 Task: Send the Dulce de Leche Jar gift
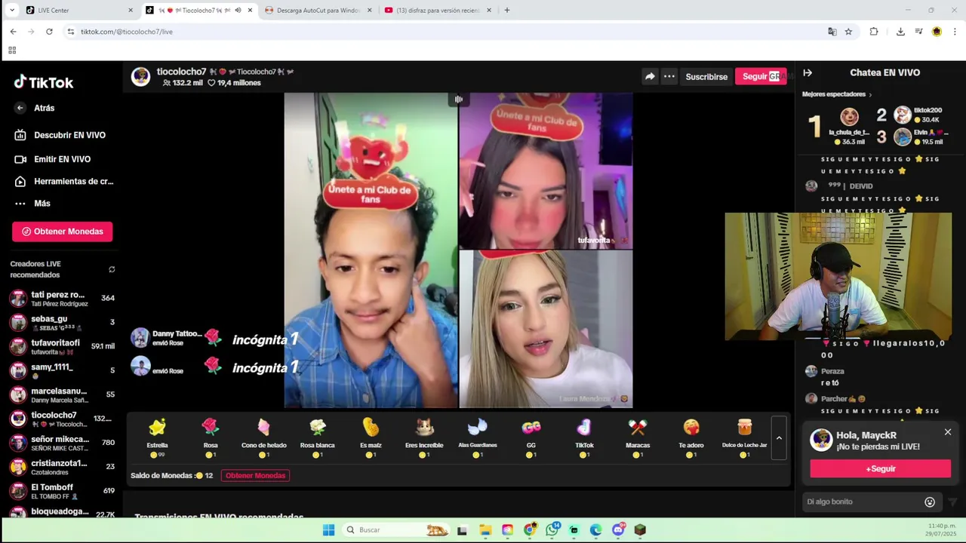coord(744,438)
